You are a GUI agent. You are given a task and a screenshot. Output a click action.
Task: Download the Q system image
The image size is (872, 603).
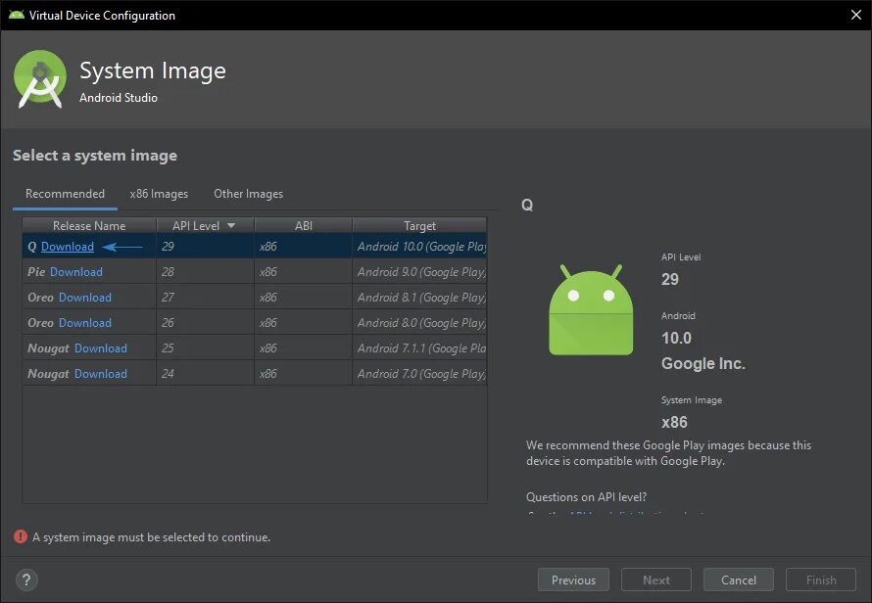(68, 247)
